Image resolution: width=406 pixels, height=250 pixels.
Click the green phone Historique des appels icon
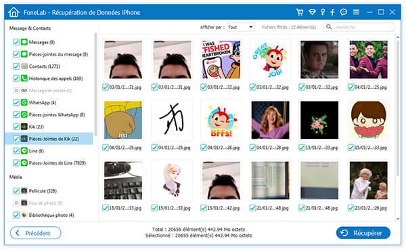[x=24, y=79]
